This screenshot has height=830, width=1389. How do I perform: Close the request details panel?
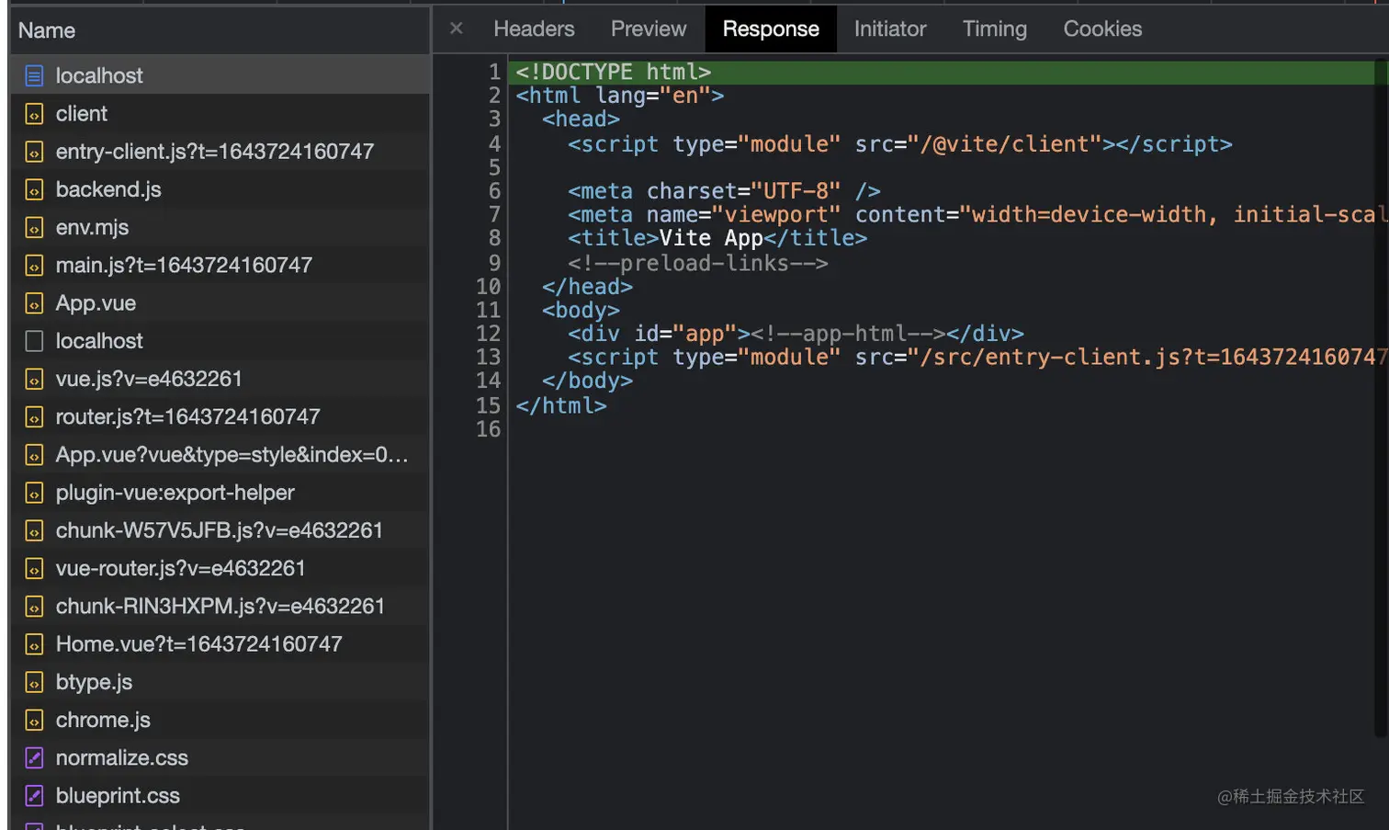click(x=456, y=28)
